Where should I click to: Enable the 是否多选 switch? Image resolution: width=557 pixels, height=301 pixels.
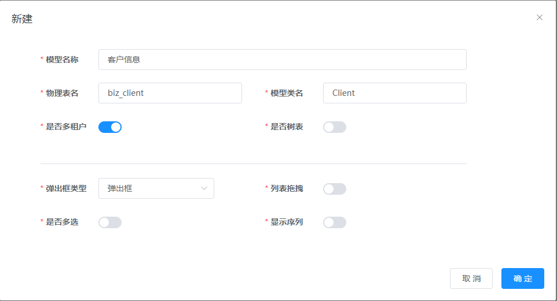pyautogui.click(x=110, y=222)
